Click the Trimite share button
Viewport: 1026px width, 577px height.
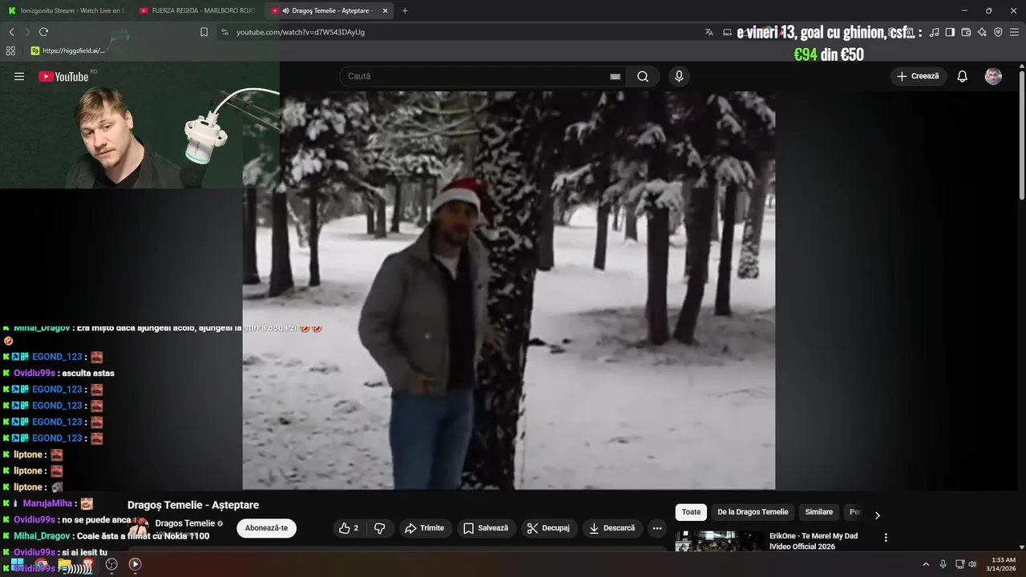tap(424, 528)
